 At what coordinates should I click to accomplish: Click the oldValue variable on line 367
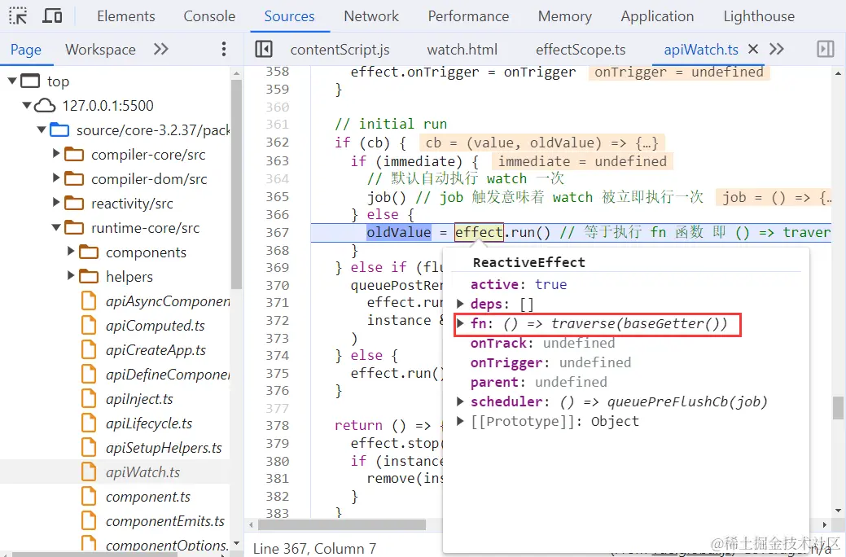pyautogui.click(x=399, y=233)
